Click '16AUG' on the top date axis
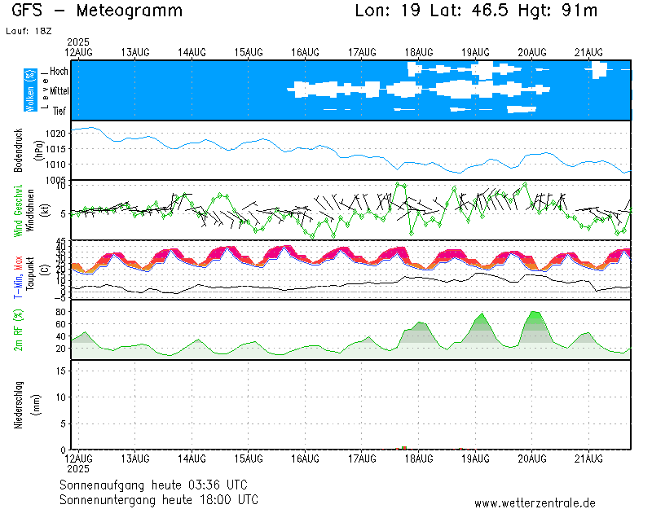This screenshot has height=509, width=652. pos(305,52)
